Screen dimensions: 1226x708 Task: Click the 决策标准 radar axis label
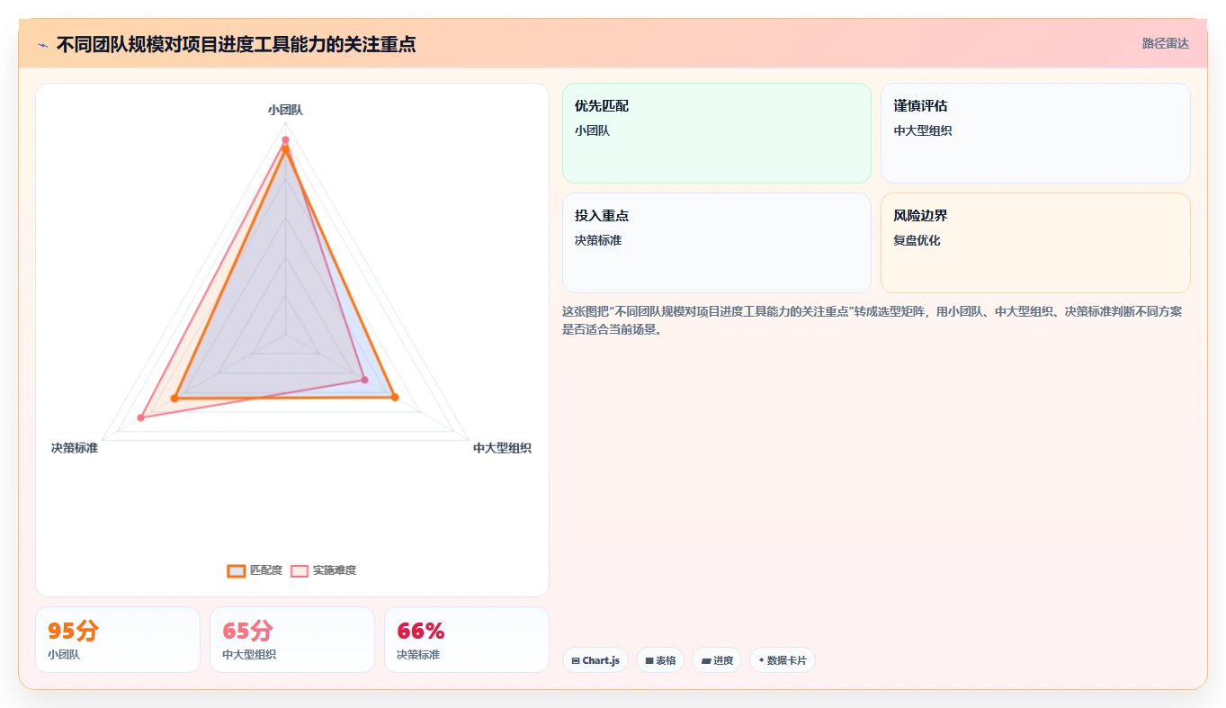(x=75, y=448)
